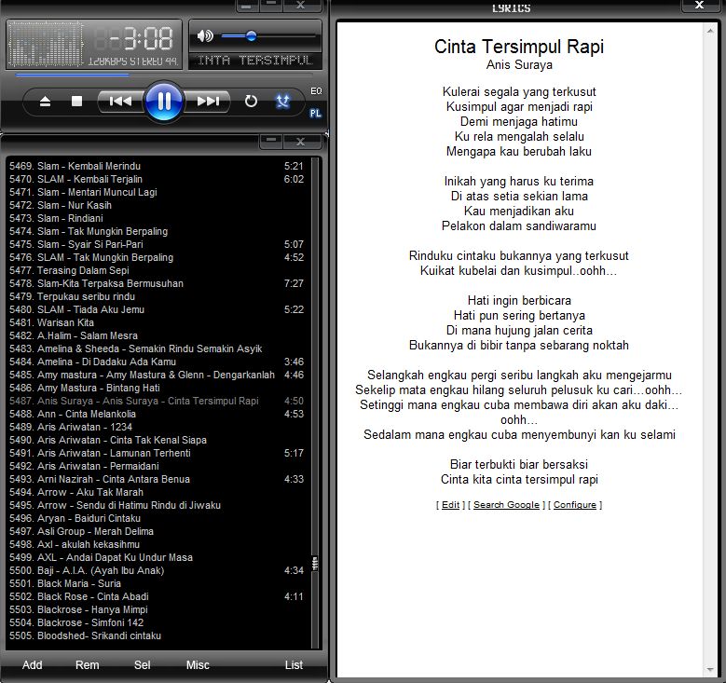The height and width of the screenshot is (683, 726).
Task: Open the playlist Sel menu
Action: pos(143,665)
